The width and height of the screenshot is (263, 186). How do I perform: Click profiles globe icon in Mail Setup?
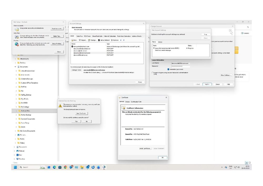[x=17, y=44]
